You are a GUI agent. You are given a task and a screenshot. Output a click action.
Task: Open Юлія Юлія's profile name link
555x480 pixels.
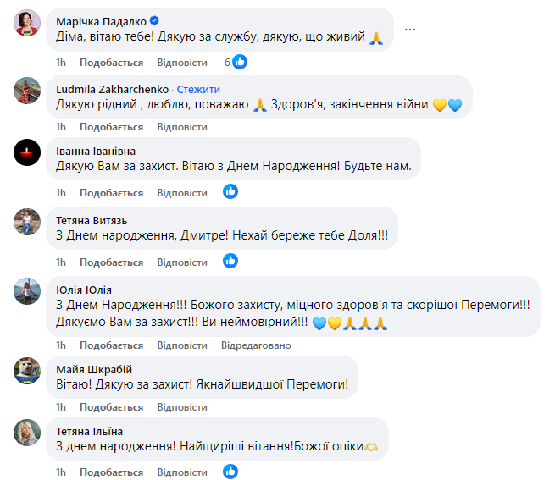tap(83, 290)
